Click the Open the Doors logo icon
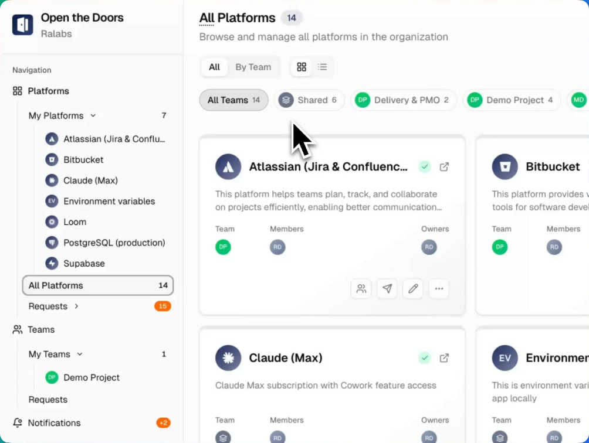589x443 pixels. (22, 25)
